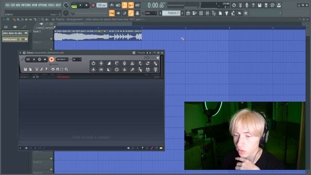Open the OPTIONS menu
Image resolution: width=311 pixels, height=175 pixels.
(43, 5)
